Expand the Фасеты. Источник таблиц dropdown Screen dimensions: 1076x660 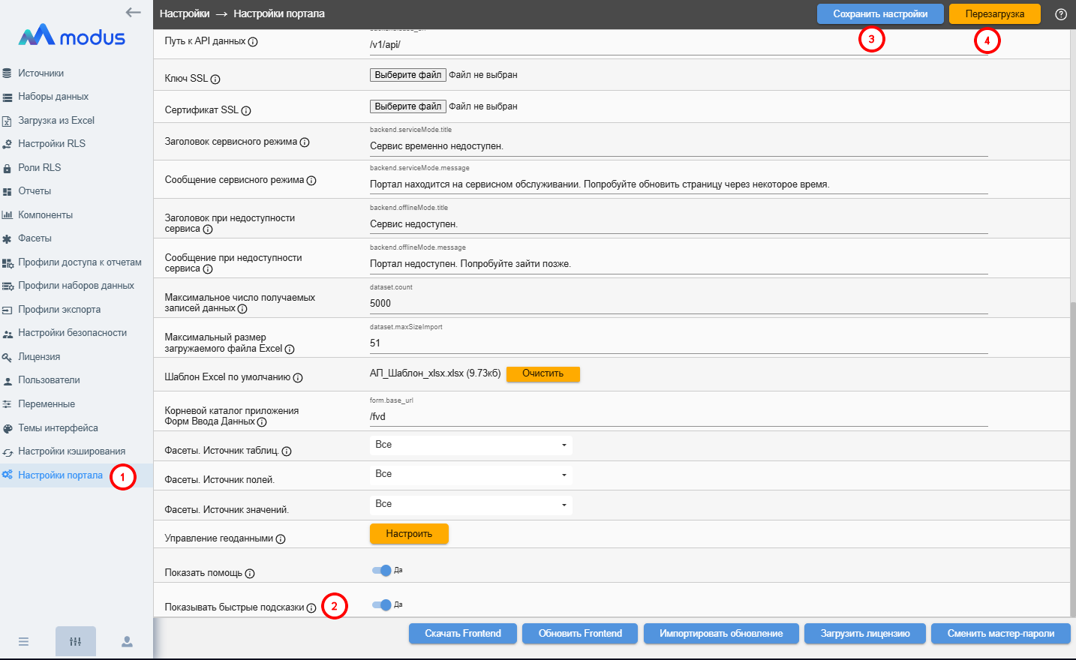(x=470, y=445)
